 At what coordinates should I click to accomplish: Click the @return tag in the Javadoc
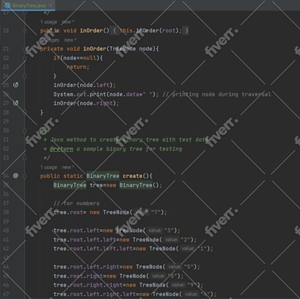62,149
